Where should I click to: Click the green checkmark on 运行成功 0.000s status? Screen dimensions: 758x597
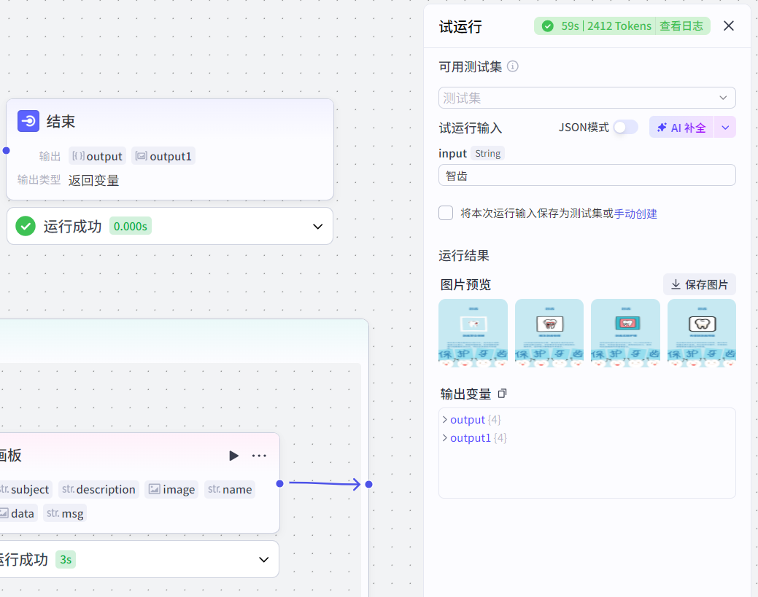pyautogui.click(x=25, y=226)
